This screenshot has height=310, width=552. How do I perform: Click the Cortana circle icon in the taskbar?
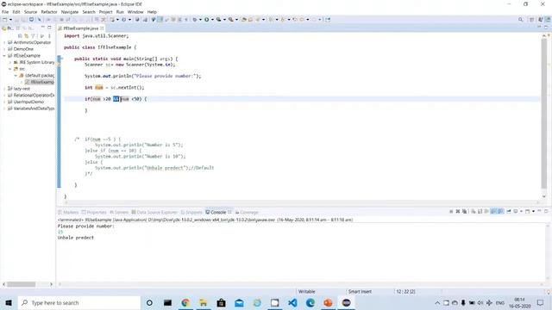click(x=149, y=302)
